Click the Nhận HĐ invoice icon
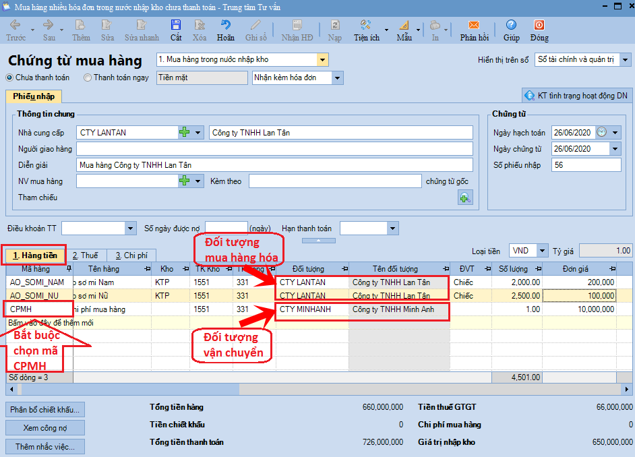Viewport: 635px width, 457px height. (x=297, y=30)
